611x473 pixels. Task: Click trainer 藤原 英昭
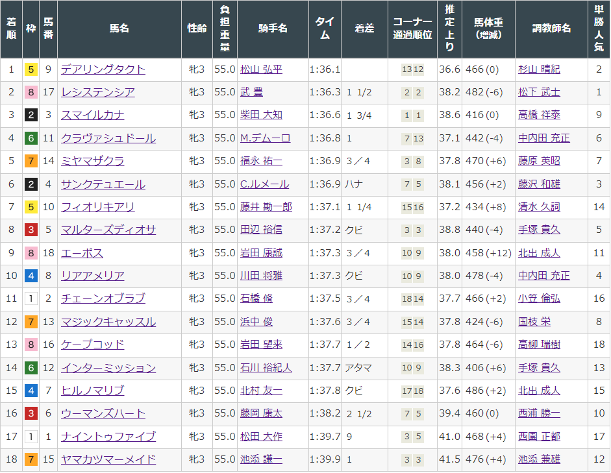(x=540, y=161)
